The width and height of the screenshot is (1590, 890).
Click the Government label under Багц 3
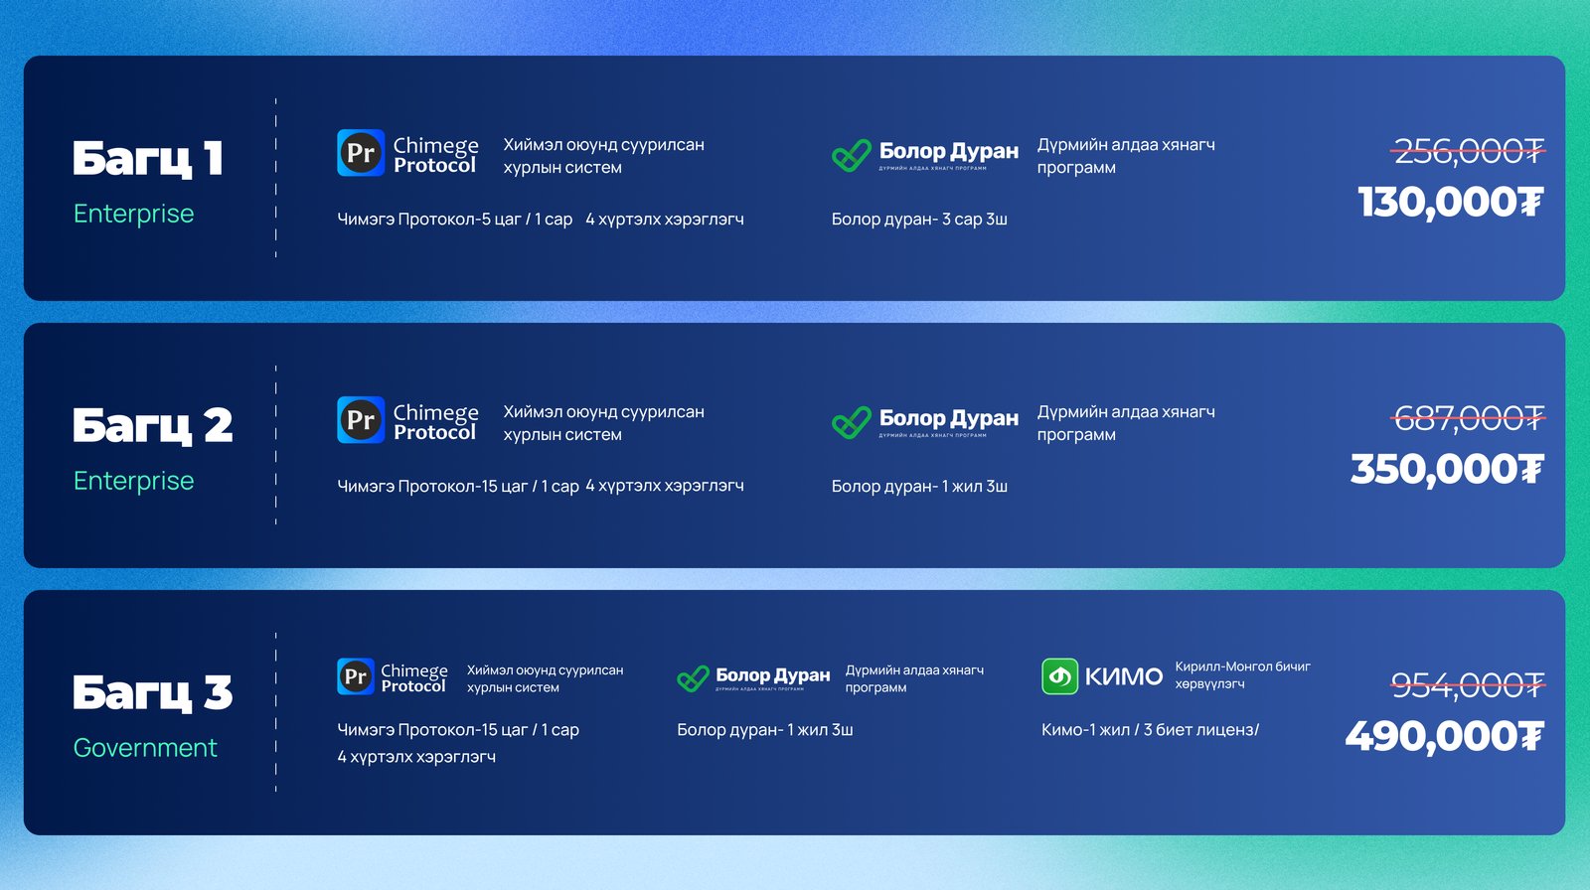[145, 748]
